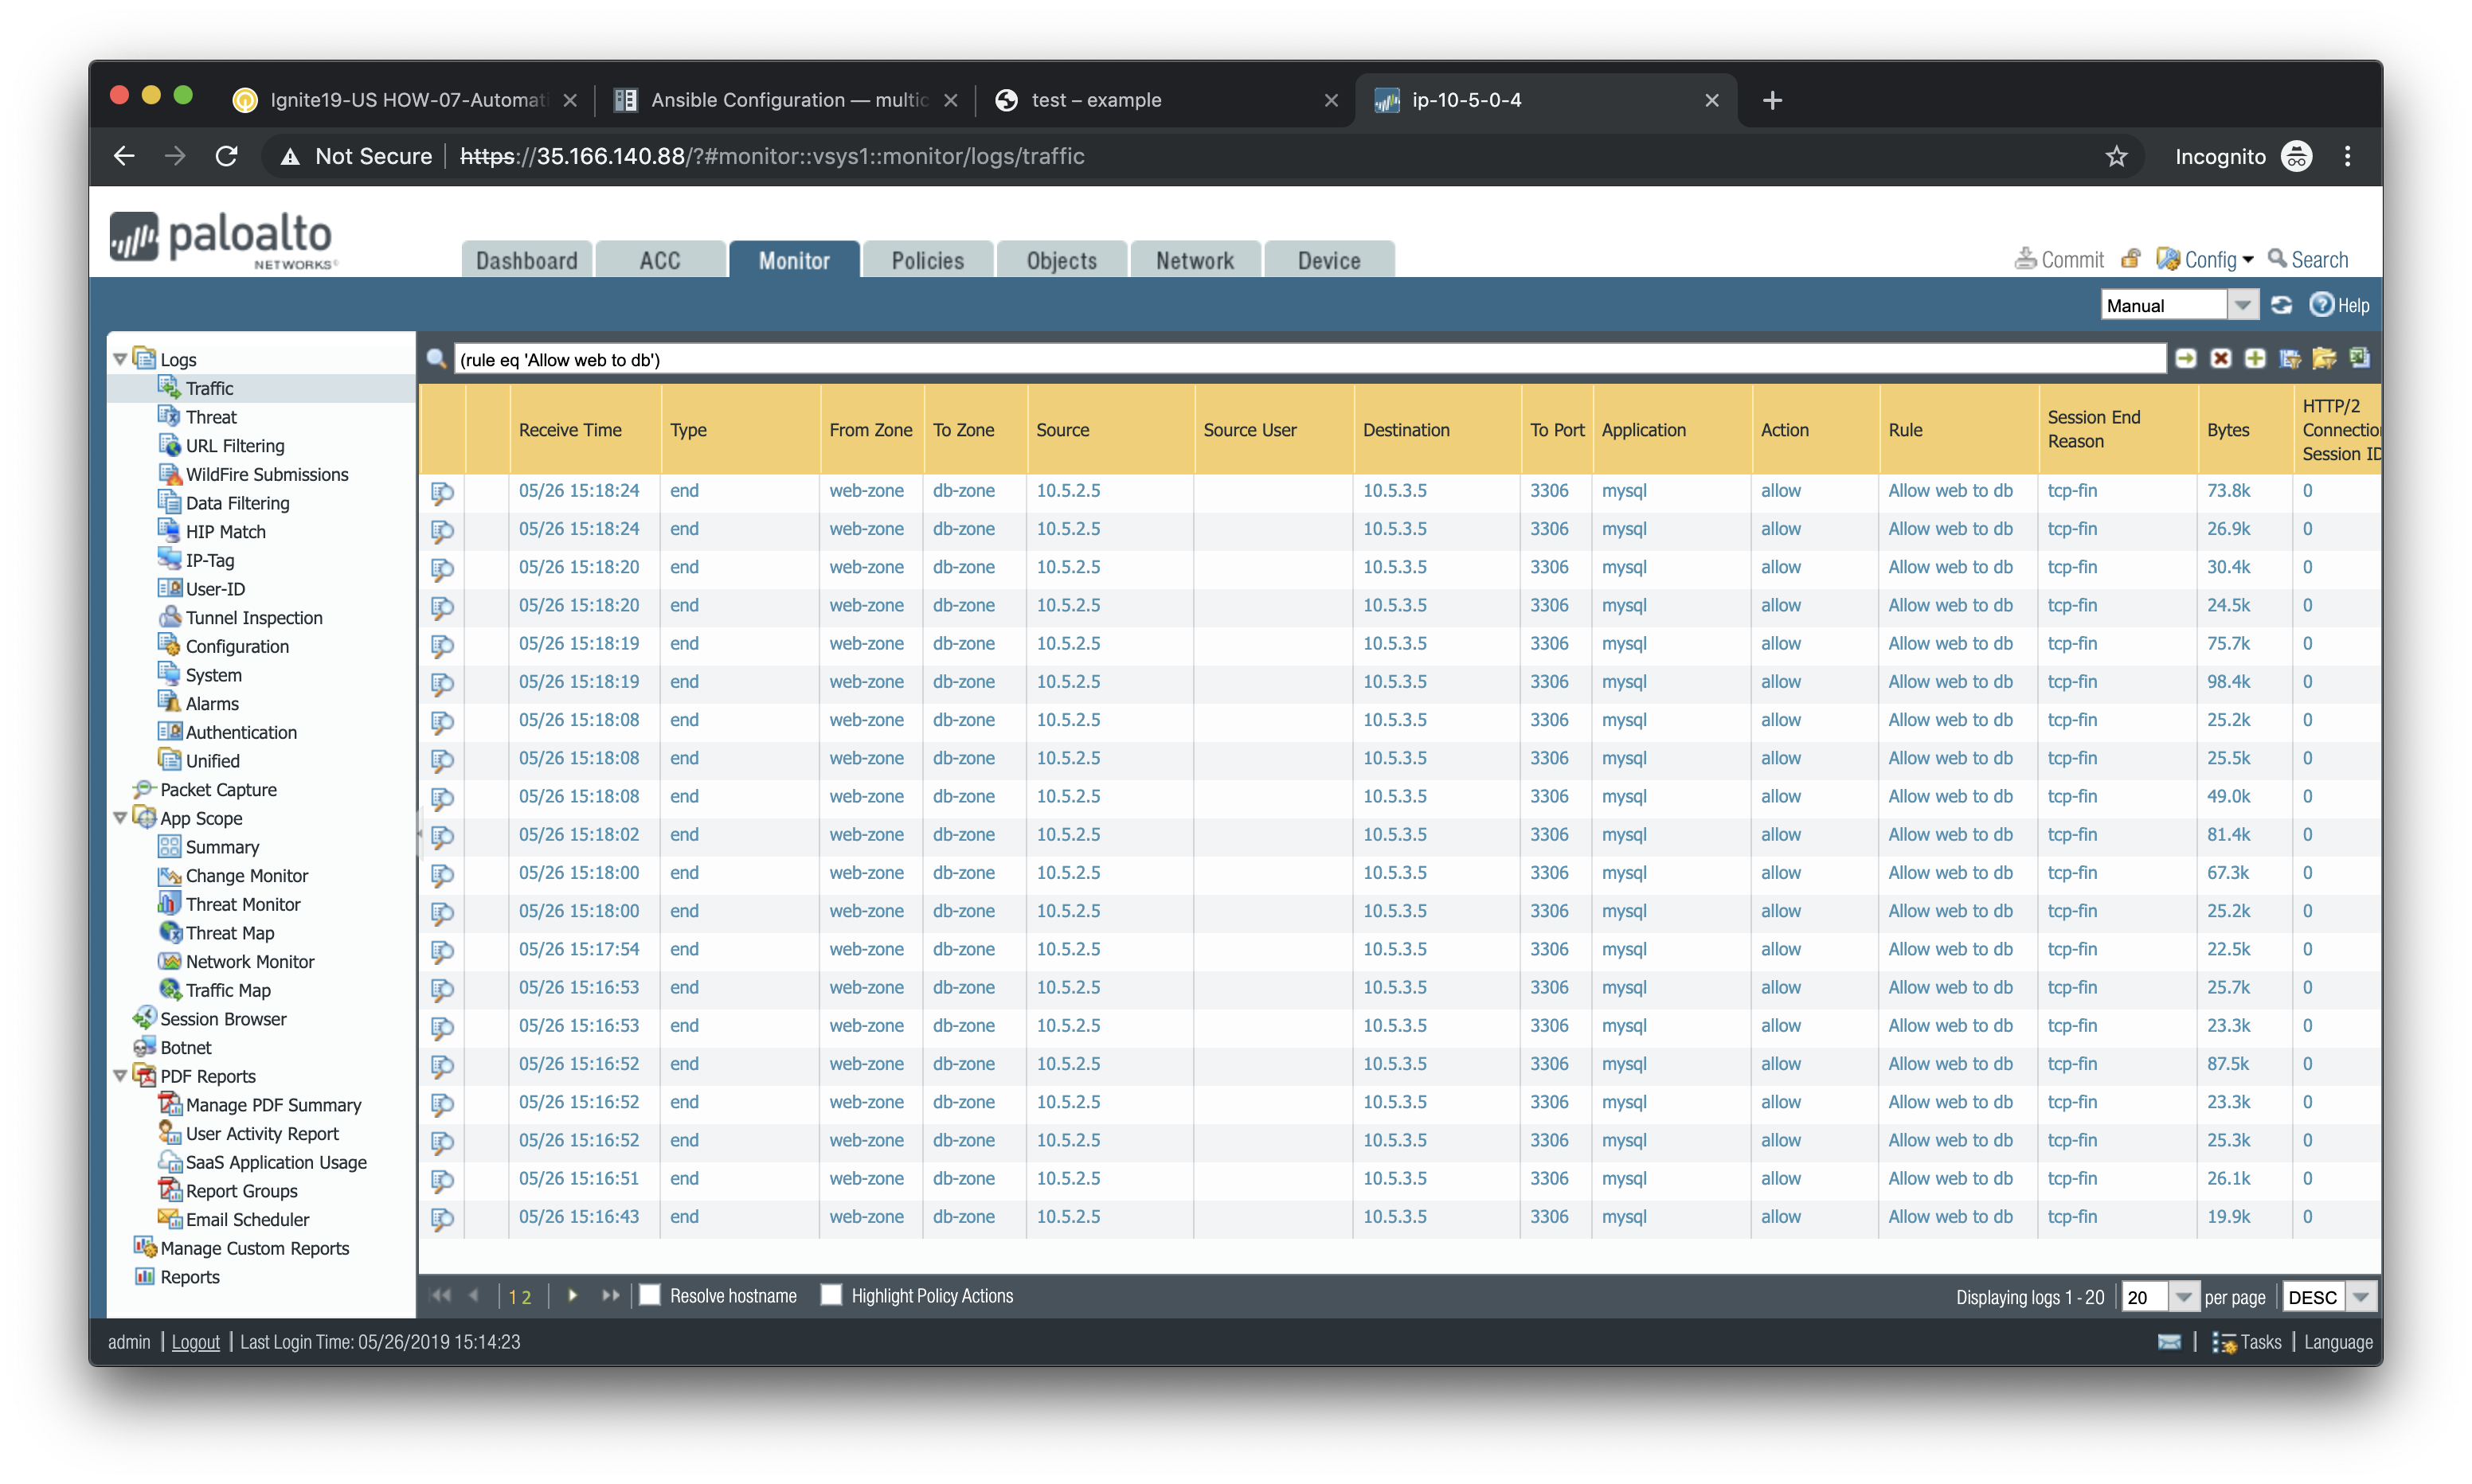Open Help in the toolbar
Viewport: 2472px width, 1484px height.
click(x=2339, y=305)
